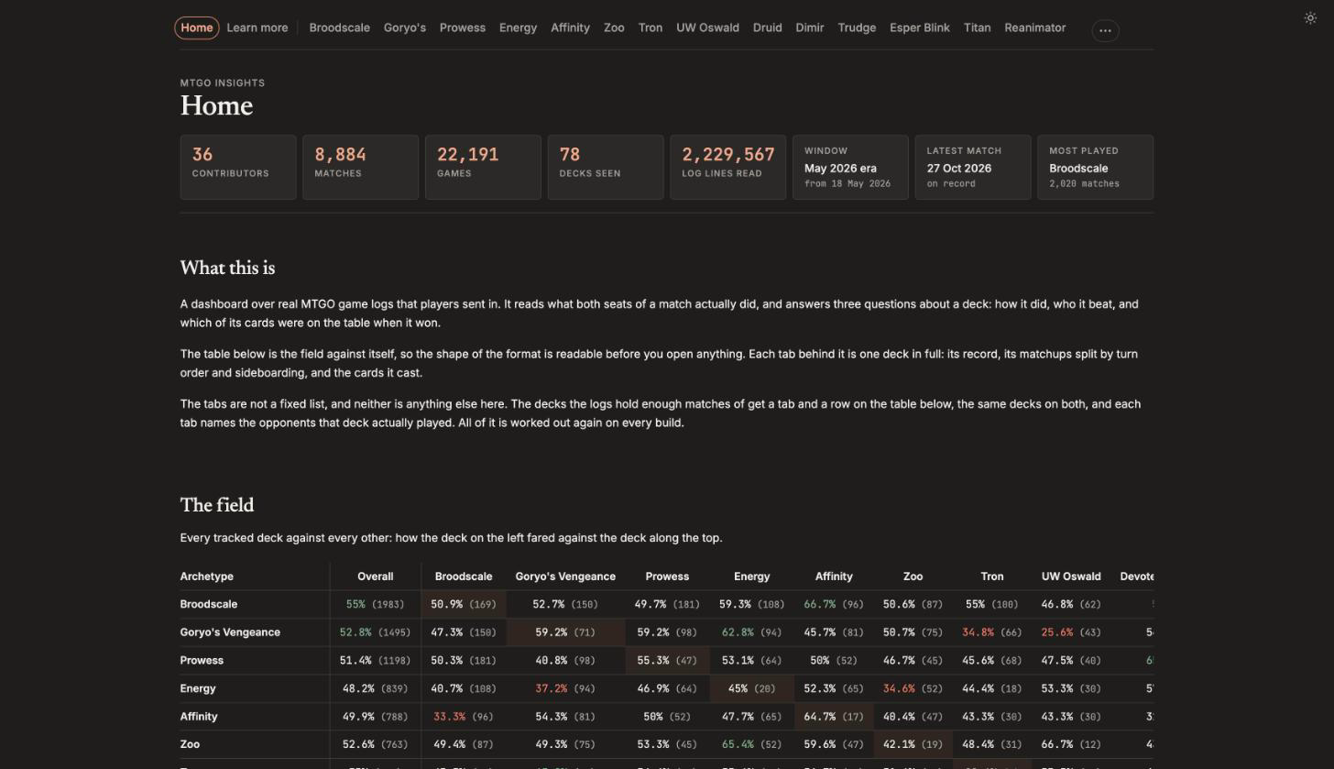The width and height of the screenshot is (1334, 769).
Task: Click the 78 Decks Seen card
Action: click(x=606, y=167)
